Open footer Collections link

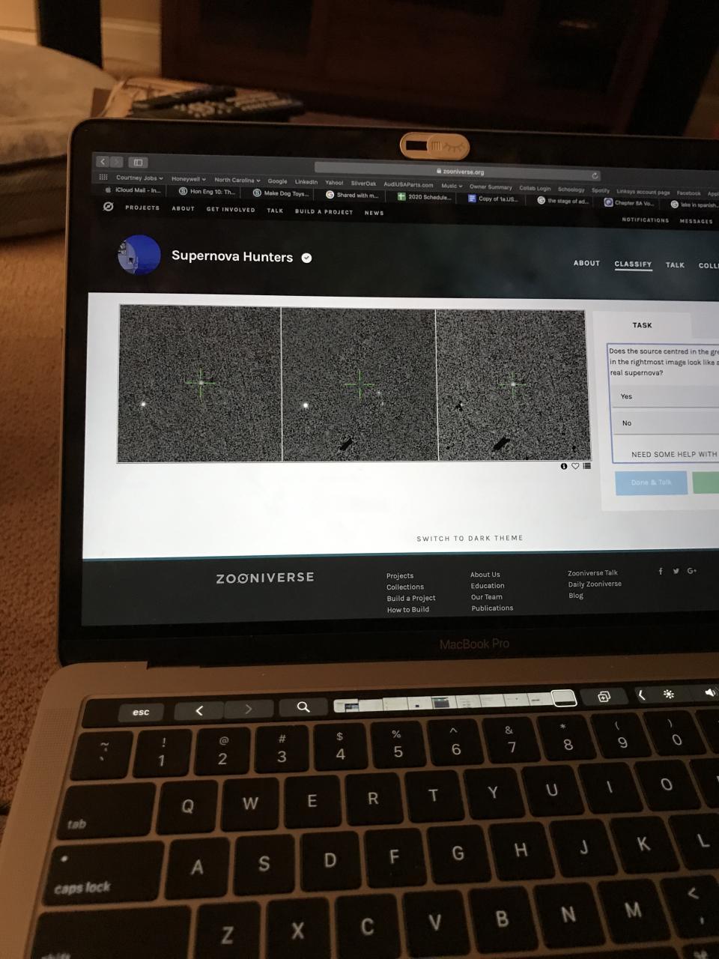pos(405,587)
